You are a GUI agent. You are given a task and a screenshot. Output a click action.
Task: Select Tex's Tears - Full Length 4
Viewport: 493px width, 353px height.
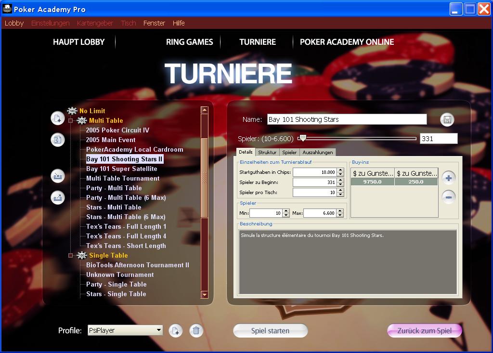tap(126, 236)
